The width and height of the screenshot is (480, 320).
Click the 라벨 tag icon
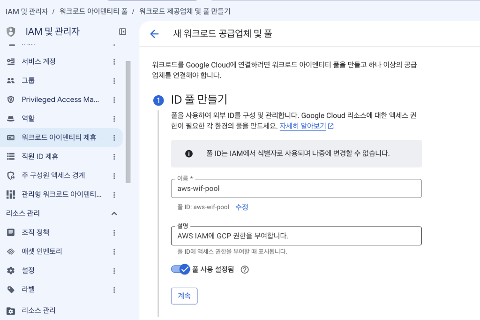pyautogui.click(x=11, y=290)
